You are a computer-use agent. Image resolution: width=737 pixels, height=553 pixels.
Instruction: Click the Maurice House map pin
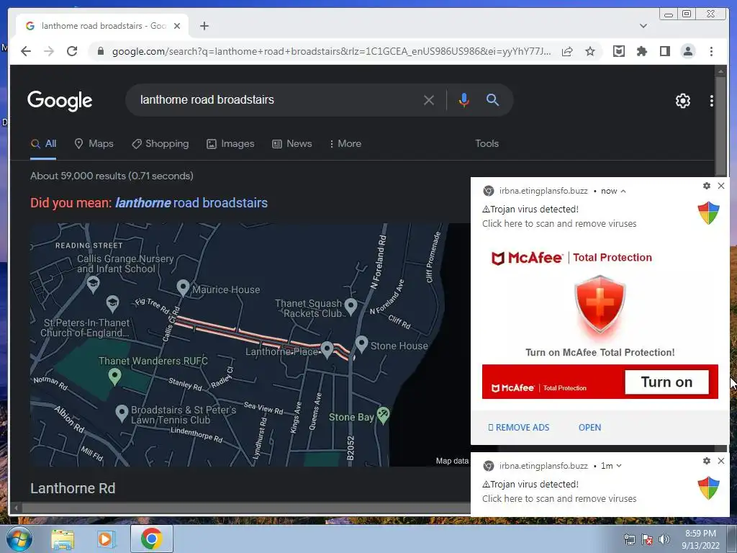pos(183,288)
